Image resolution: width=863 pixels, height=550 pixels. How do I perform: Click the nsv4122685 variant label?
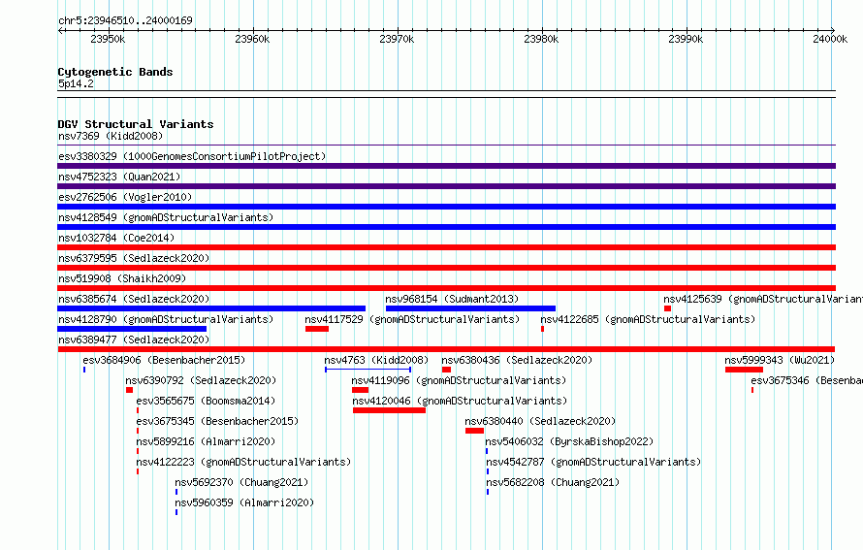click(x=648, y=319)
